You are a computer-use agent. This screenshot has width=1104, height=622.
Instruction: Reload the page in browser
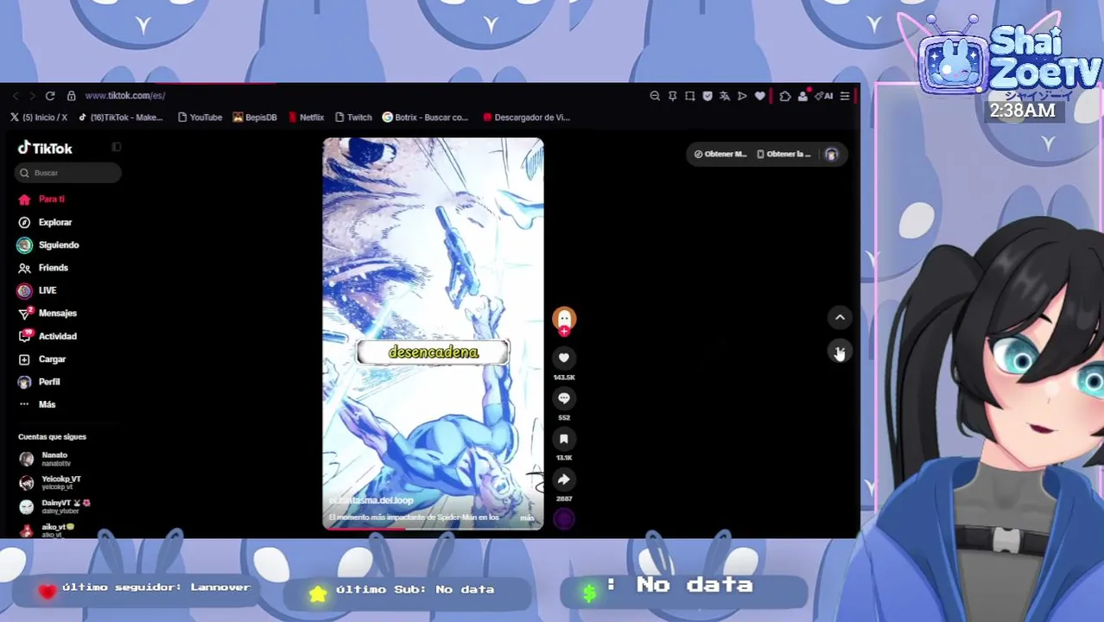[x=50, y=96]
